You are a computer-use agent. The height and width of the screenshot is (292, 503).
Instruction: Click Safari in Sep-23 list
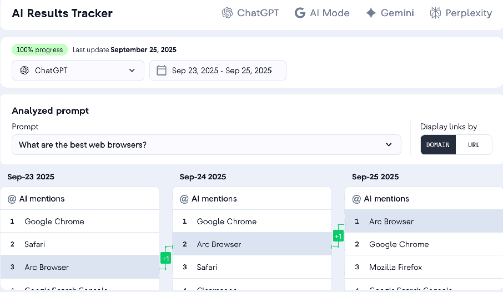click(x=79, y=244)
